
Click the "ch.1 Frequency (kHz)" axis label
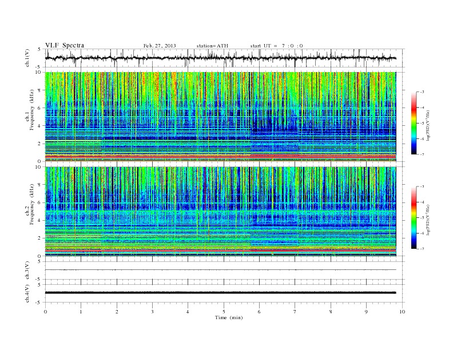pos(30,110)
